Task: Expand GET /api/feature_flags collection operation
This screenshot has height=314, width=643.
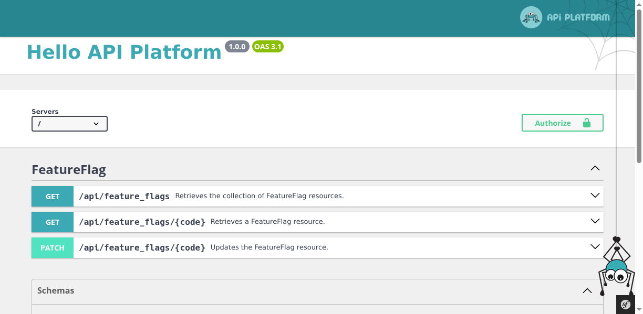Action: 595,196
